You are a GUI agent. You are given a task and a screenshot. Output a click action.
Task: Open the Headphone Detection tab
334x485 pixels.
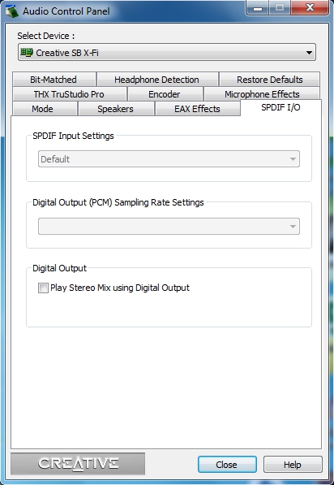(157, 80)
